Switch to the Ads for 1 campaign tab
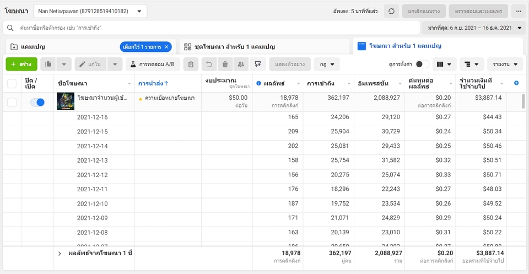529x274 pixels. click(x=438, y=46)
